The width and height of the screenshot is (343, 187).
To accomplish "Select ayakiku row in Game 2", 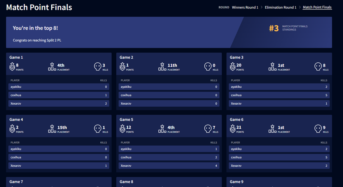I will point(169,87).
